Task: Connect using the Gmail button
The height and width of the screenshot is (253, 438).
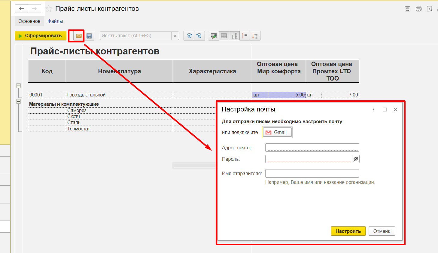Action: (x=277, y=133)
